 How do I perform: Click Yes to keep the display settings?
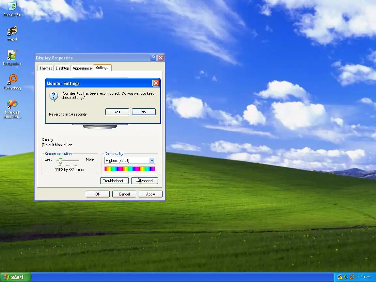(117, 112)
